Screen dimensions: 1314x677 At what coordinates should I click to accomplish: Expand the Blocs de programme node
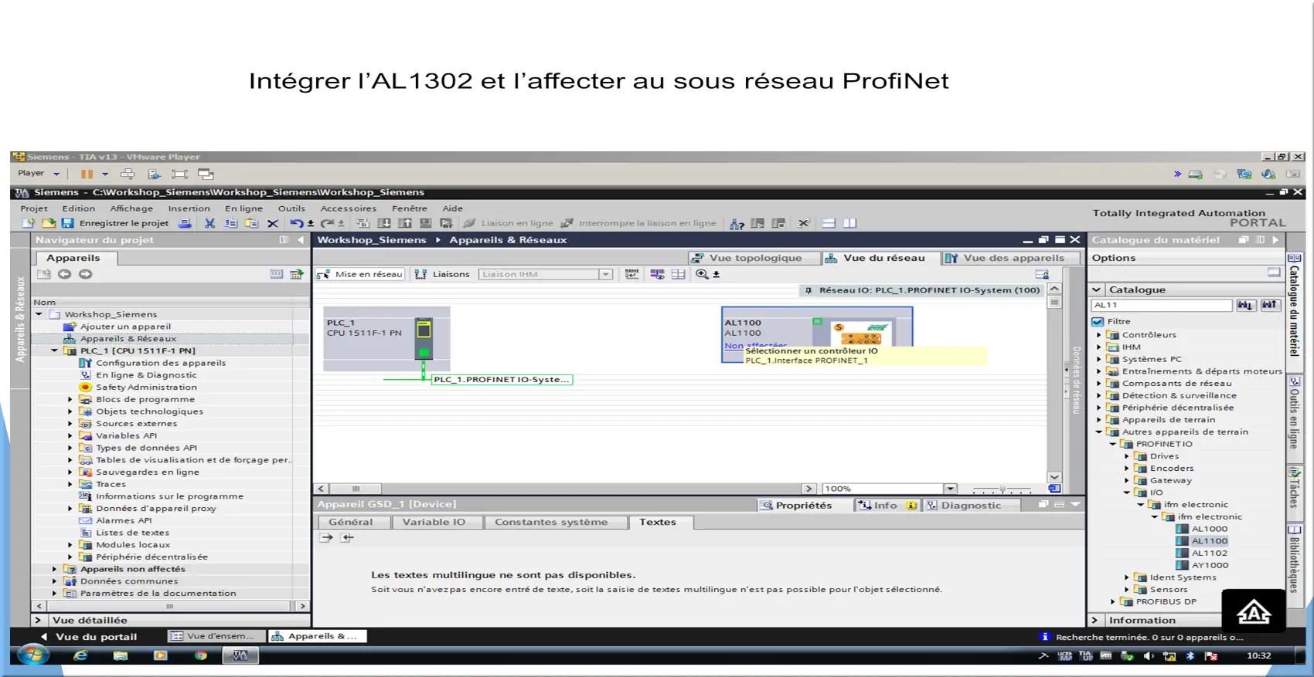pyautogui.click(x=70, y=400)
